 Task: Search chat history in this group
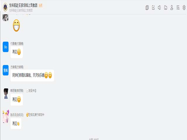(x=178, y=8)
